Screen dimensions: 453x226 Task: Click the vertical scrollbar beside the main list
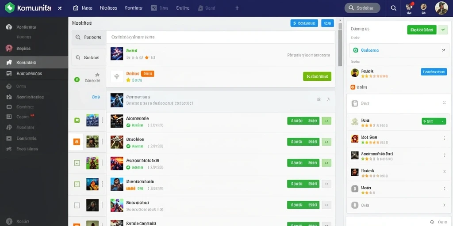coord(340,45)
